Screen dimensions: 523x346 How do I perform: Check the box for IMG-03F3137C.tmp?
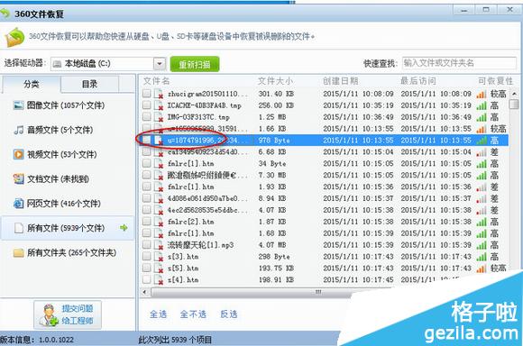pos(146,116)
